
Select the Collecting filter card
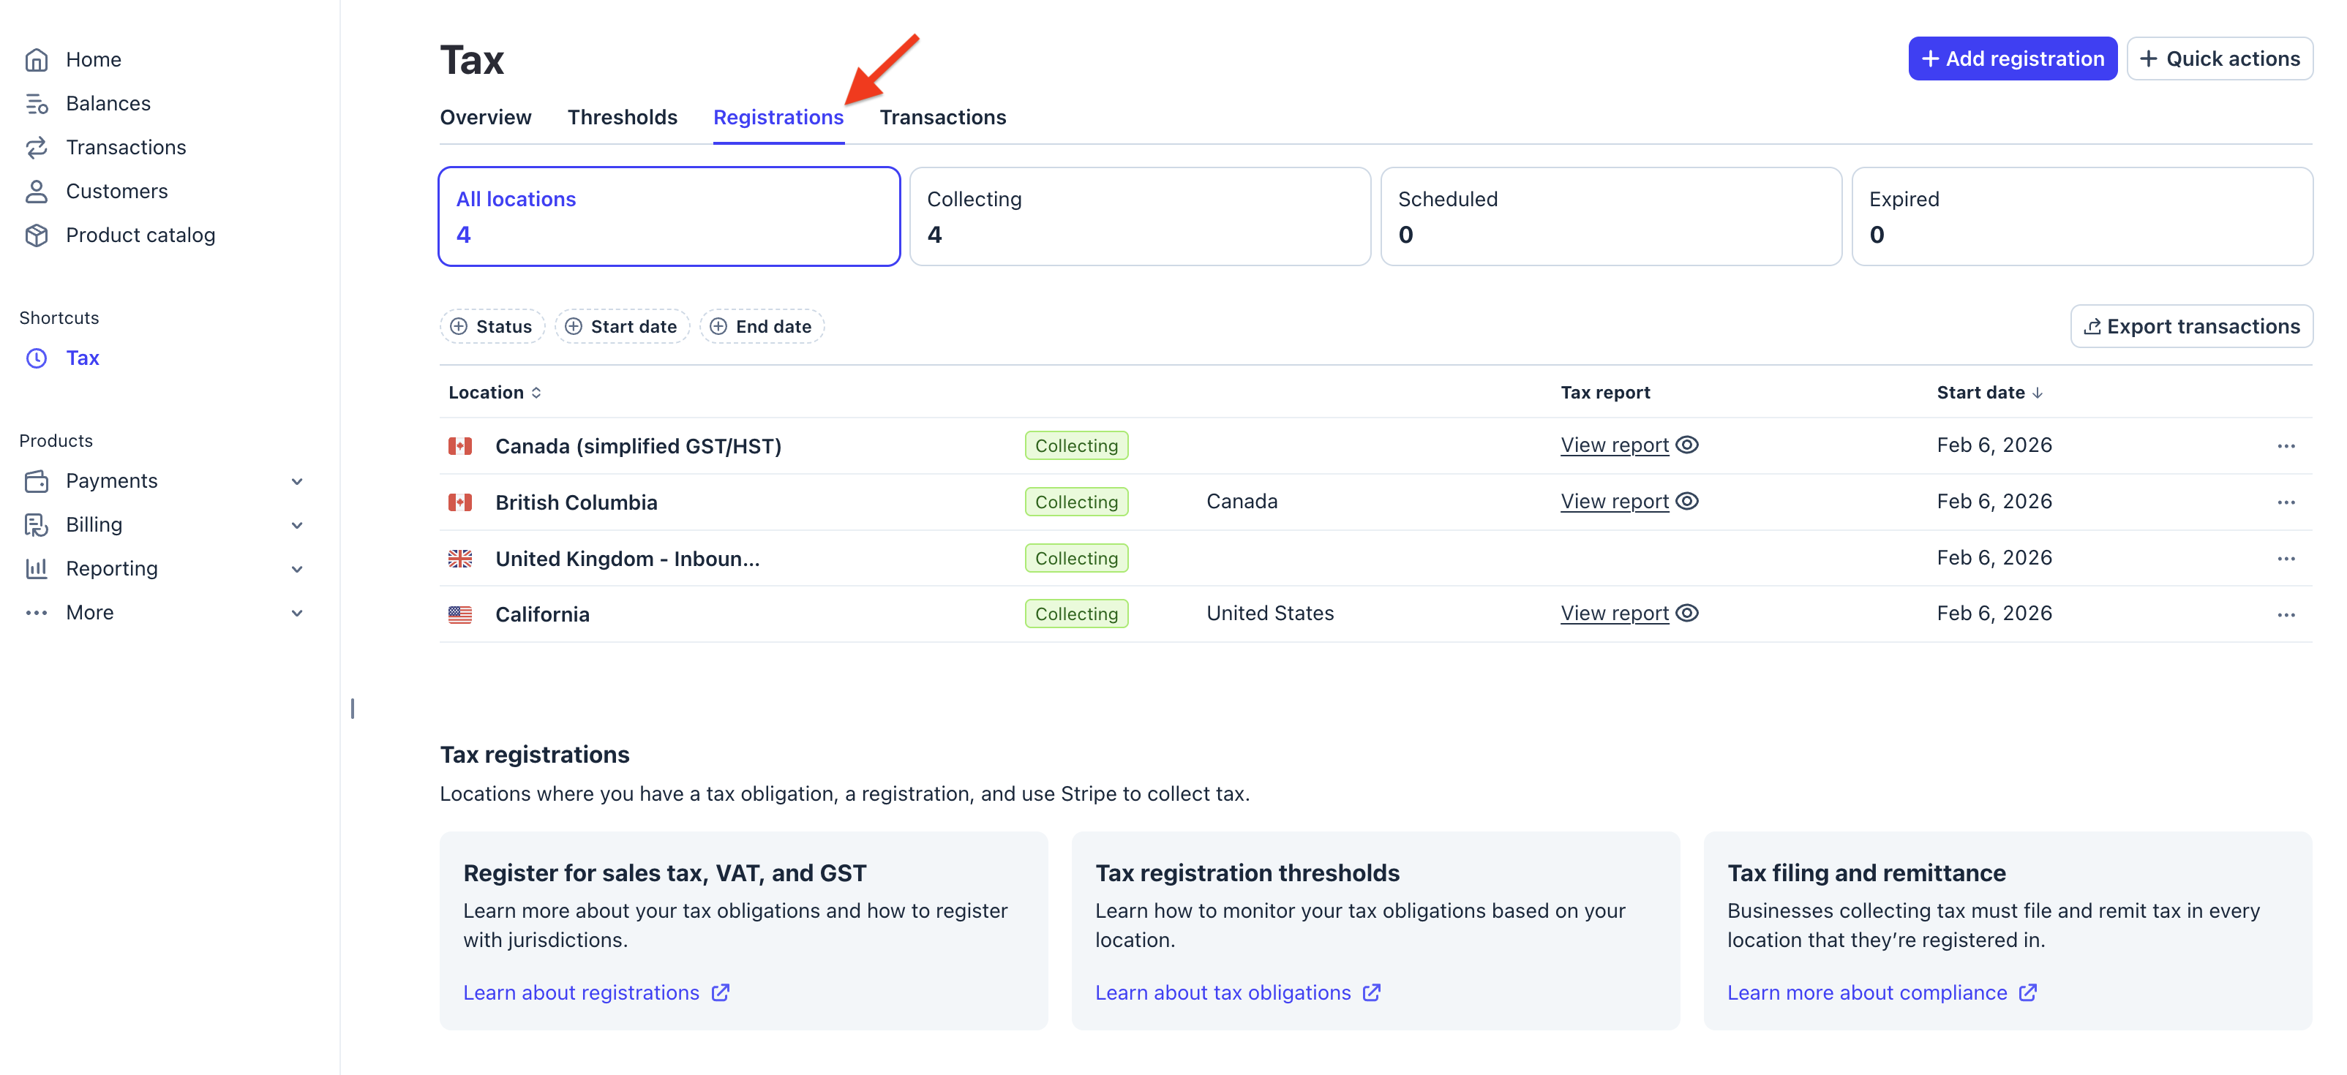point(1139,216)
